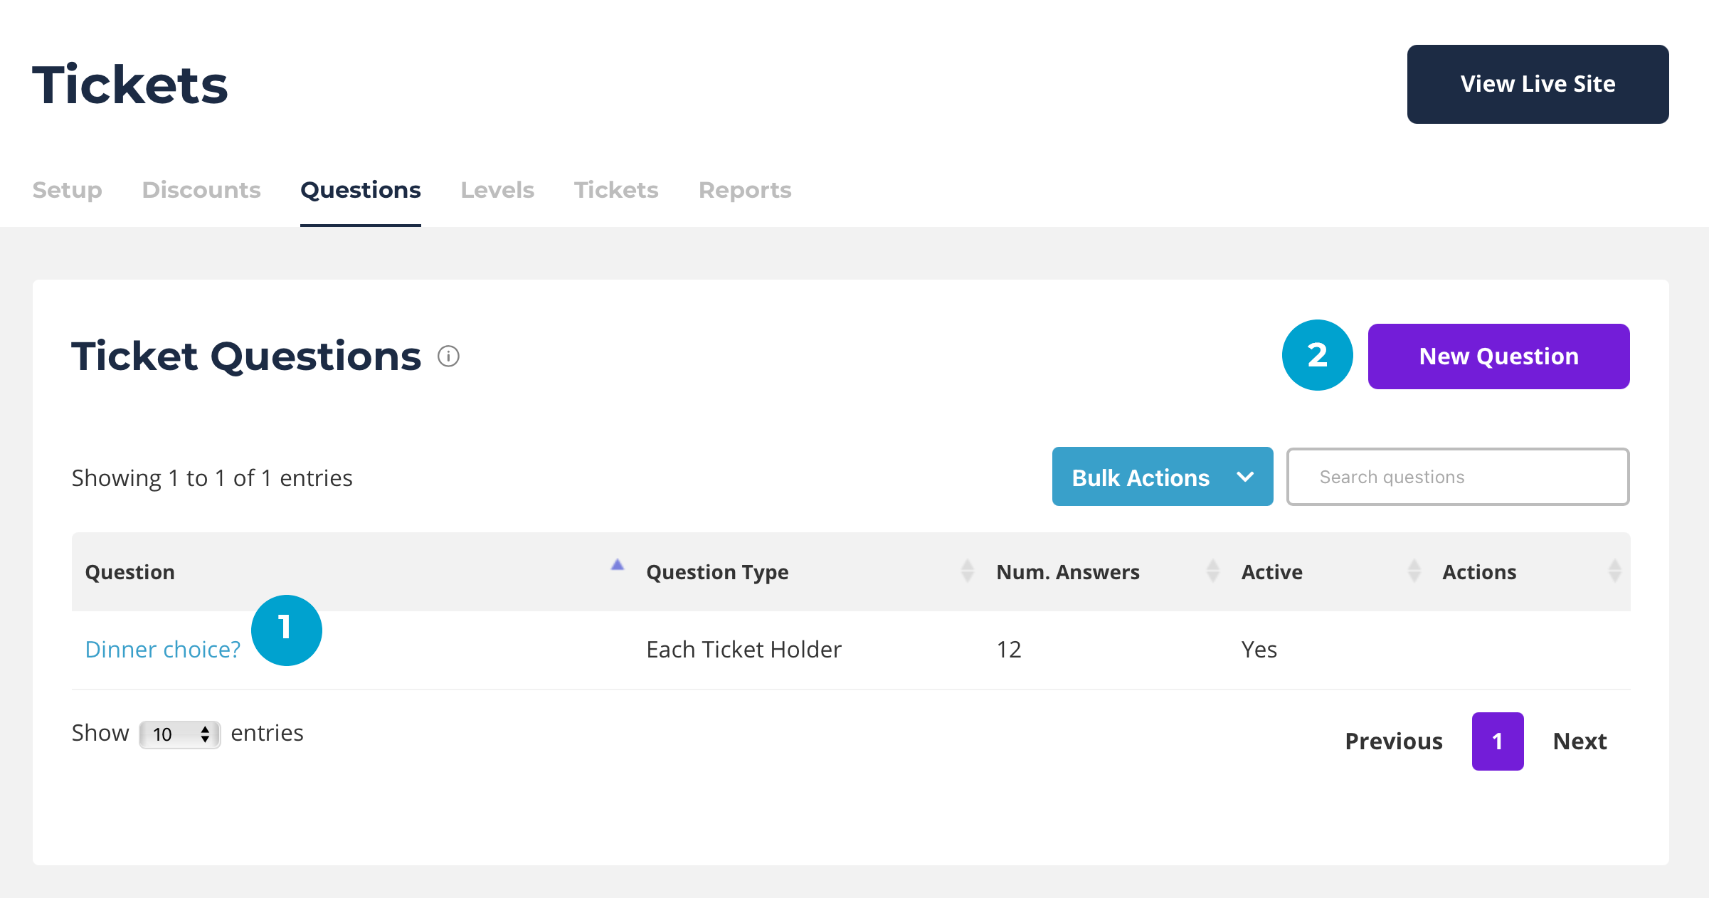Go to the Levels tab
This screenshot has width=1709, height=898.
pyautogui.click(x=497, y=190)
